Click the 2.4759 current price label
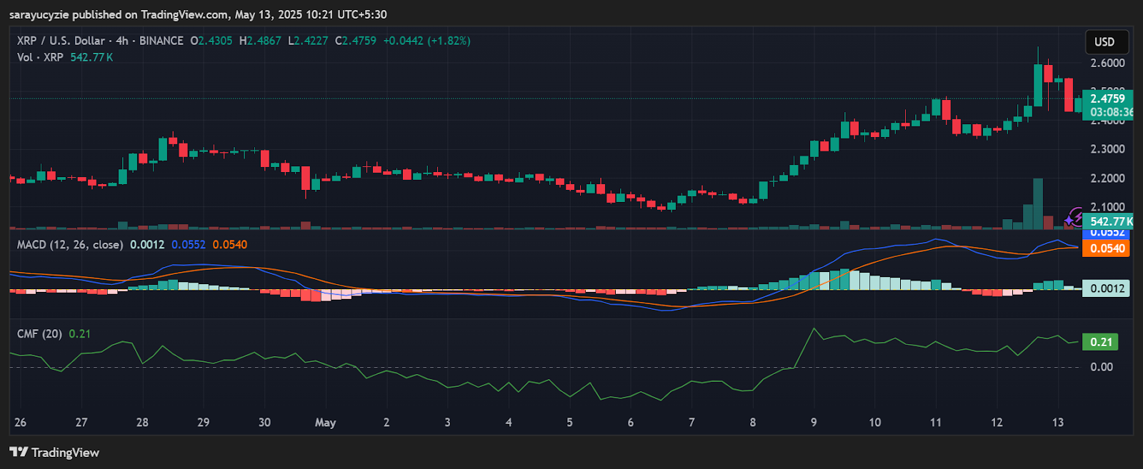This screenshot has height=469, width=1143. [x=1107, y=99]
